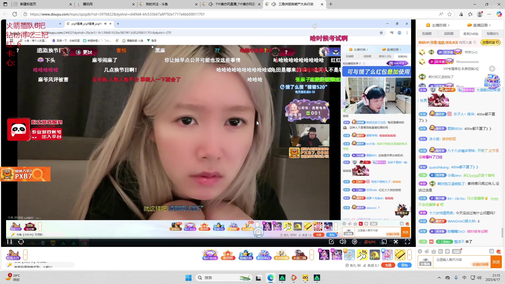Open the 蓝光4M video quality selector
Viewport: 505px width, 284px height.
click(370, 242)
